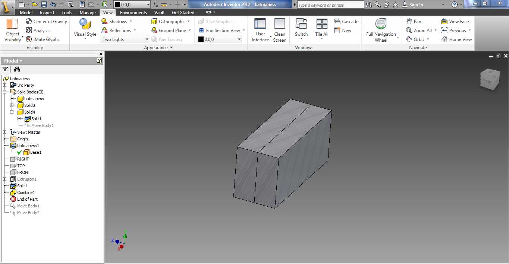Expand the Origin folder node
Image resolution: width=509 pixels, height=264 pixels.
(x=4, y=139)
